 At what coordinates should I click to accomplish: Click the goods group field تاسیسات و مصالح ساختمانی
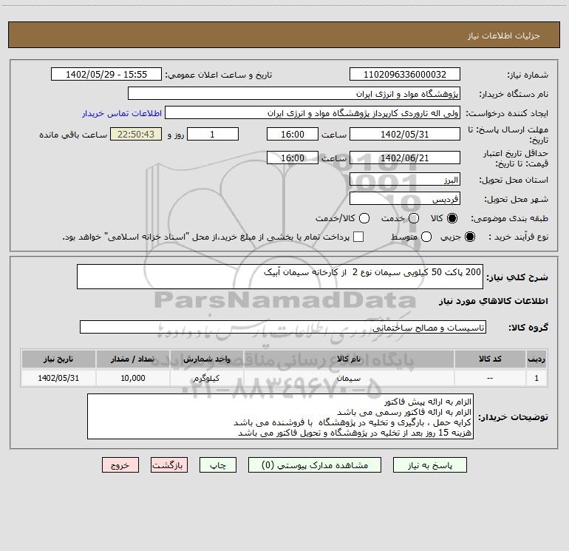point(283,327)
